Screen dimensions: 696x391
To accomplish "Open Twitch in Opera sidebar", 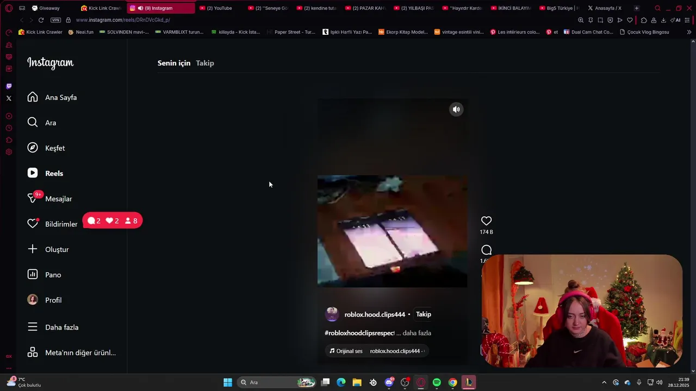I will point(9,86).
